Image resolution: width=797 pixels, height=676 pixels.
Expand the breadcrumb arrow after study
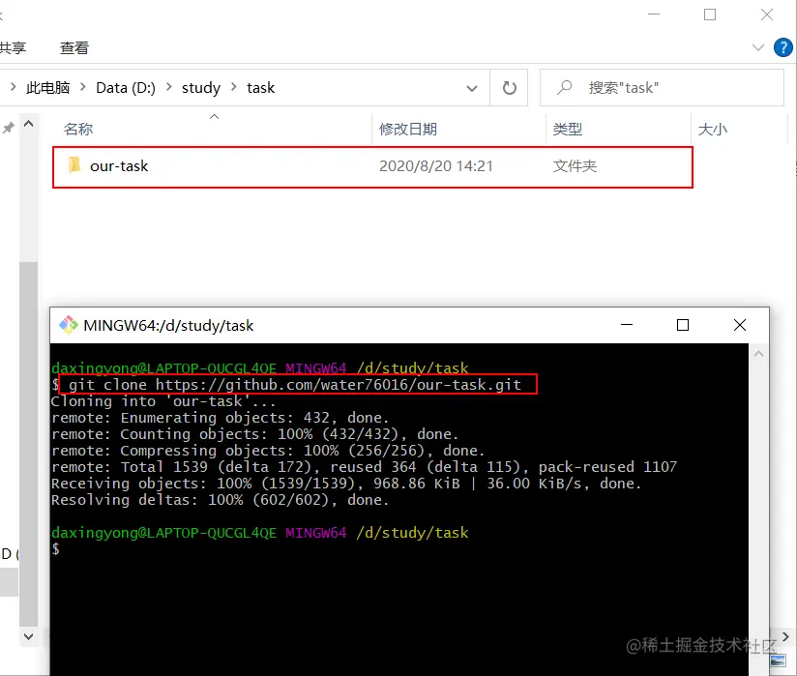(x=232, y=87)
